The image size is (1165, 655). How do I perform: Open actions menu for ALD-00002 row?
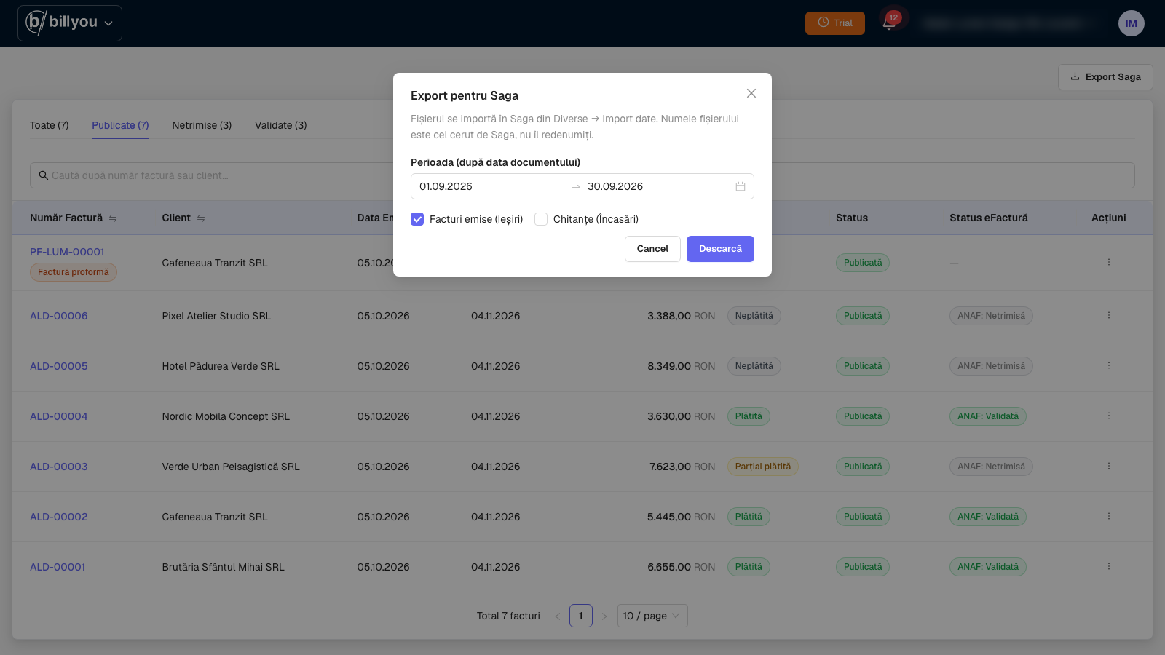point(1109,517)
